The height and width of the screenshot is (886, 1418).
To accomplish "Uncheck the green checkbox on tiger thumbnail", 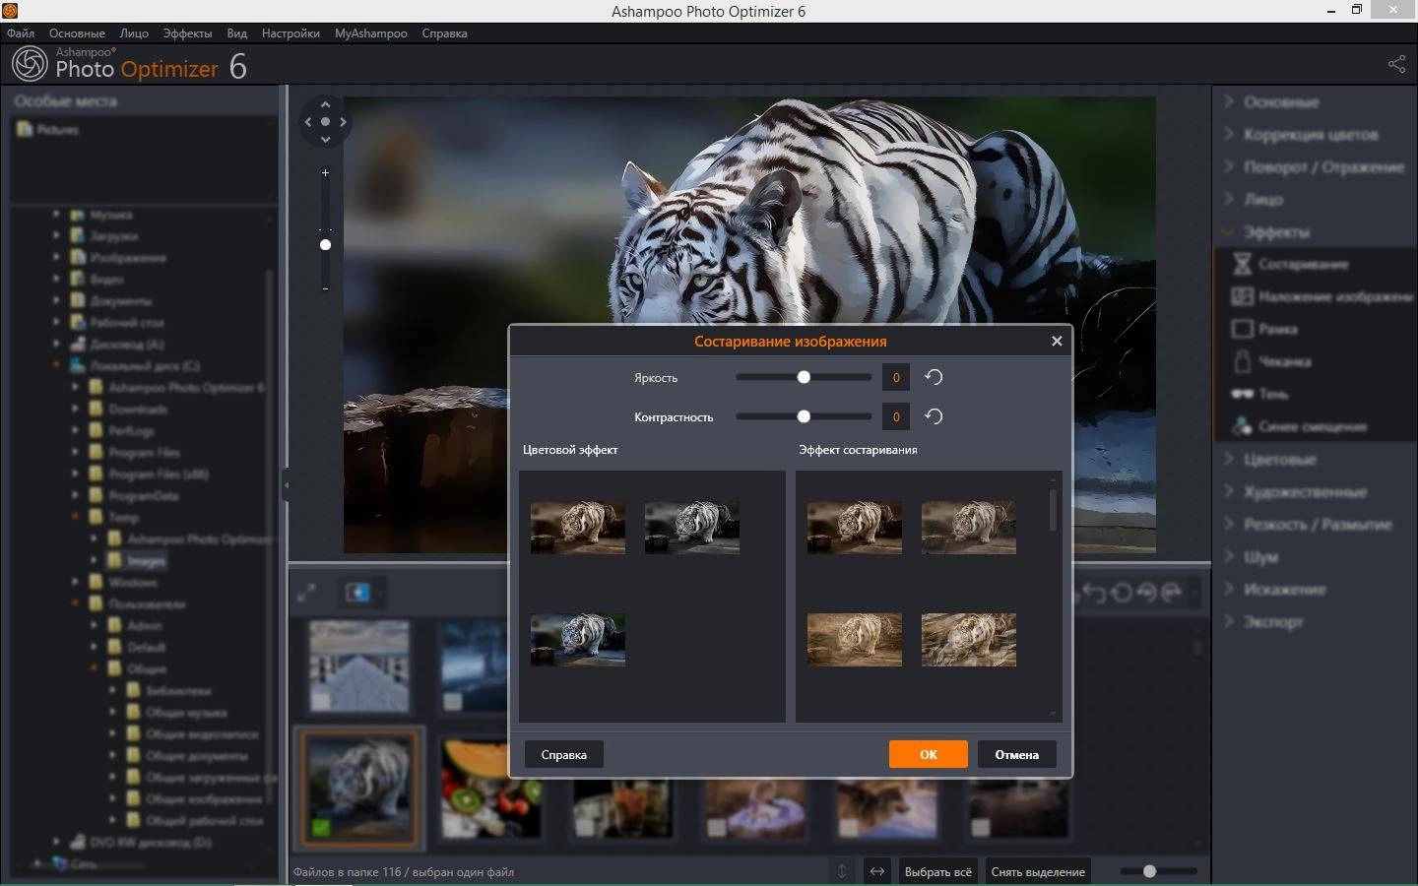I will (321, 828).
